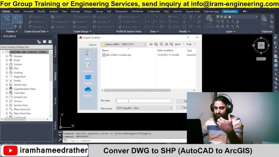The height and width of the screenshot is (157, 279).
Task: Select Mass Haul Line item in Toolspace tree
Action: click(22, 109)
